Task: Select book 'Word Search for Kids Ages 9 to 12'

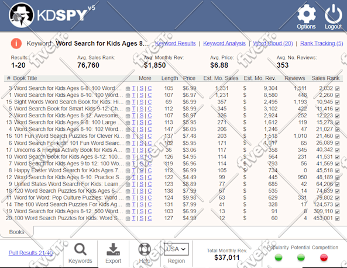Action: 68,163
